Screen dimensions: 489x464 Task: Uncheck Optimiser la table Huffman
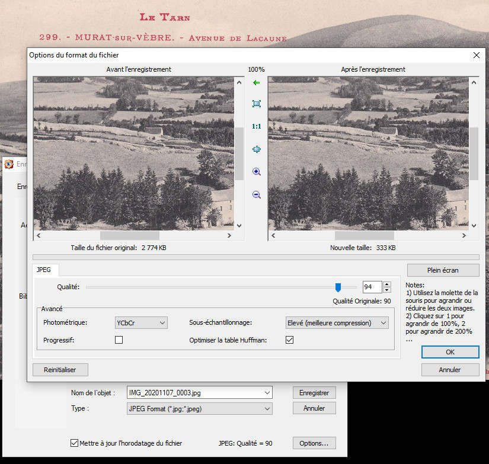pyautogui.click(x=289, y=340)
